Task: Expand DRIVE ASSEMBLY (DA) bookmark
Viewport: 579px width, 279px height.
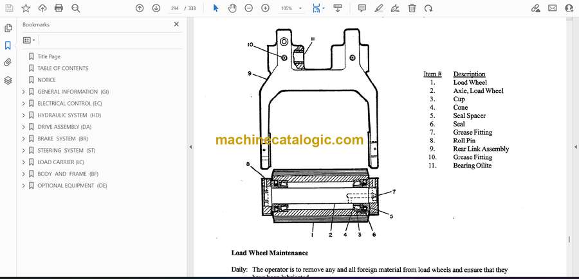Action: pyautogui.click(x=23, y=127)
